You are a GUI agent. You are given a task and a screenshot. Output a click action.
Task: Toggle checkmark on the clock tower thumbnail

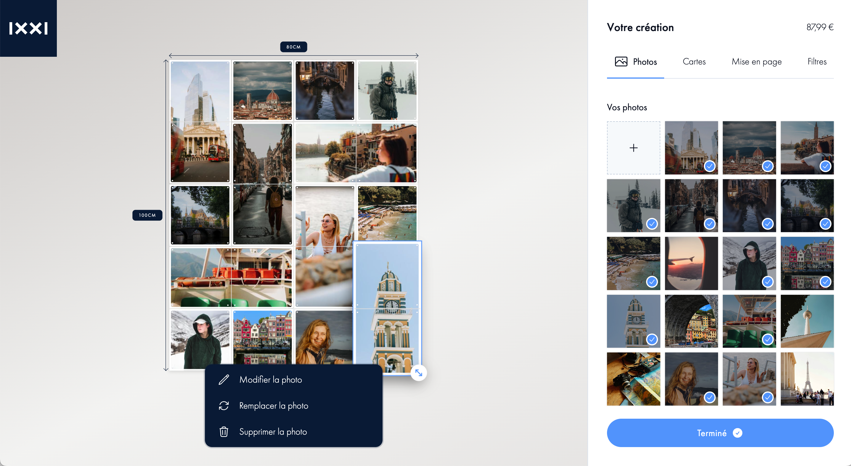pyautogui.click(x=652, y=339)
